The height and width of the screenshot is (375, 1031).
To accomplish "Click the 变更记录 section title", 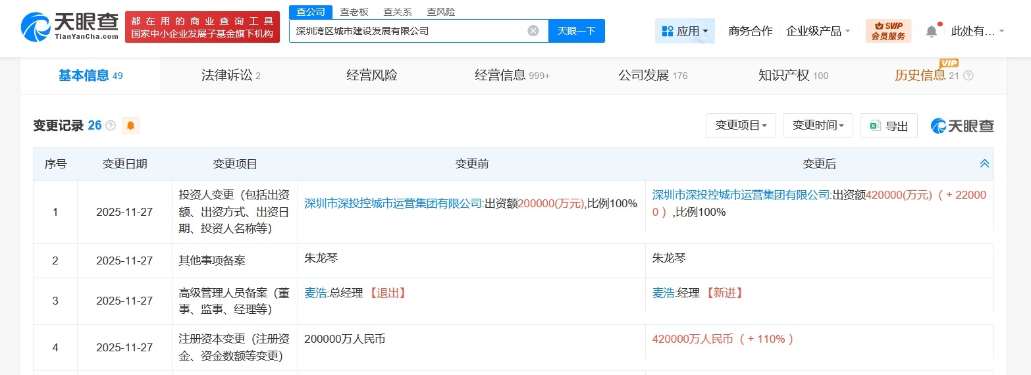I will pos(59,126).
